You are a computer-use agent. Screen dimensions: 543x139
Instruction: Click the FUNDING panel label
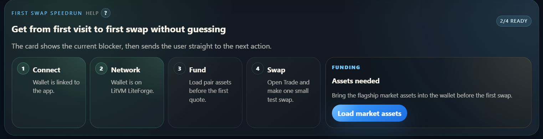click(x=346, y=67)
